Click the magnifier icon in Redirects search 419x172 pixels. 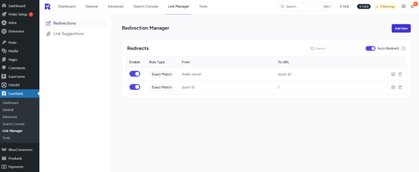(312, 49)
